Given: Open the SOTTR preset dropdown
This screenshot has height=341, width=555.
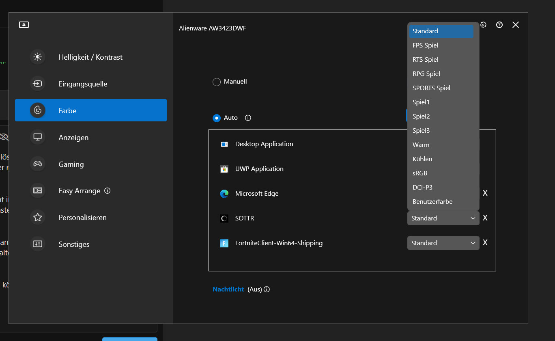Looking at the screenshot, I should tap(443, 218).
